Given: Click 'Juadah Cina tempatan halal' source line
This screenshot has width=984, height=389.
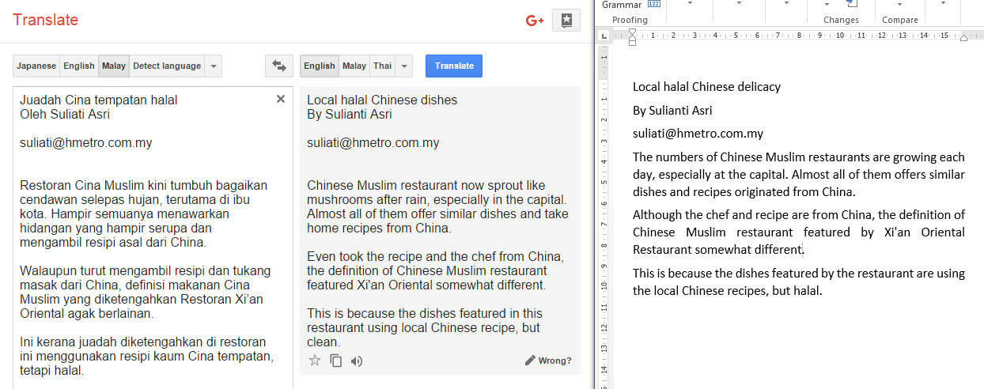Looking at the screenshot, I should point(99,100).
